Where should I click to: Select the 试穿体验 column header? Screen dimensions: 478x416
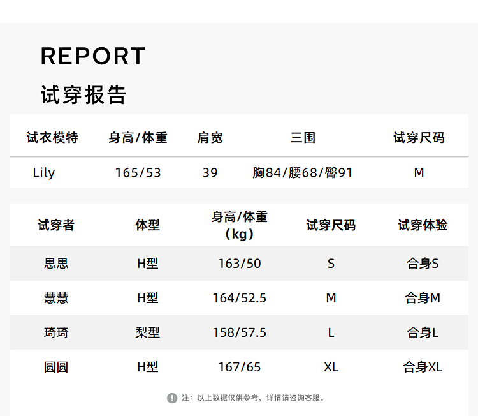(x=423, y=225)
